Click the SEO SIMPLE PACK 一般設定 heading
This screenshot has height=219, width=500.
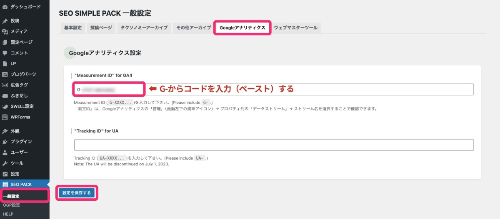tap(105, 13)
